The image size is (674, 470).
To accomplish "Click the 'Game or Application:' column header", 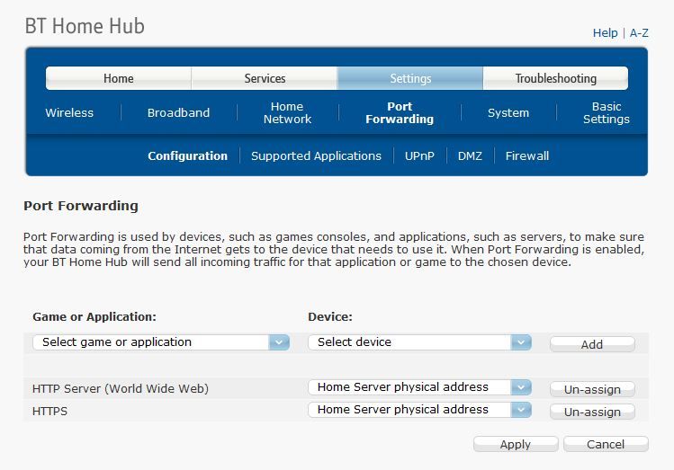I will (94, 316).
